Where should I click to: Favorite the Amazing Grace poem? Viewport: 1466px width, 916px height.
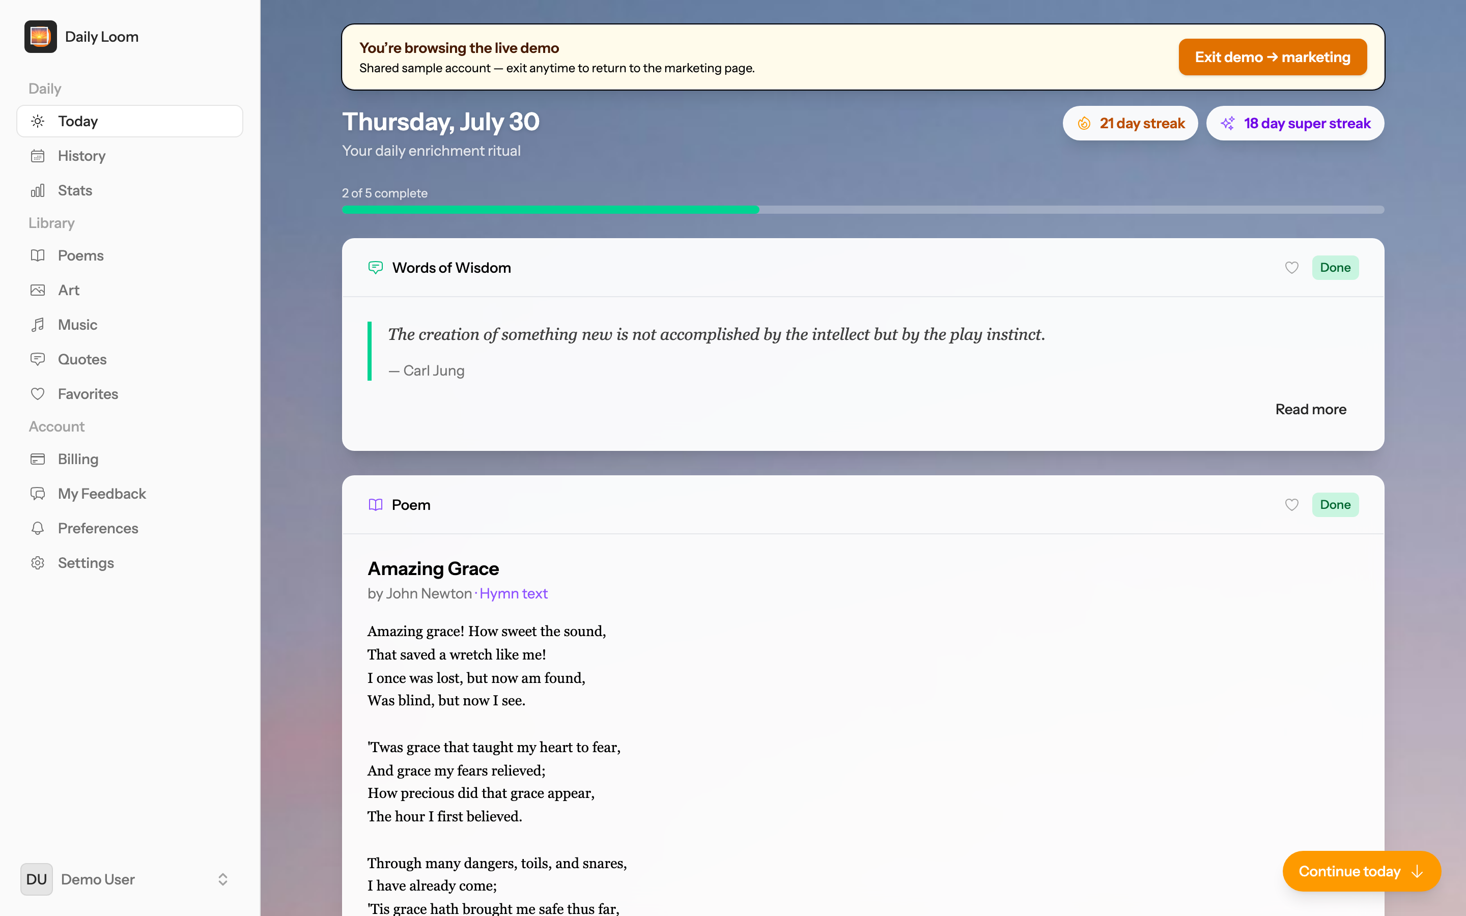(1291, 505)
